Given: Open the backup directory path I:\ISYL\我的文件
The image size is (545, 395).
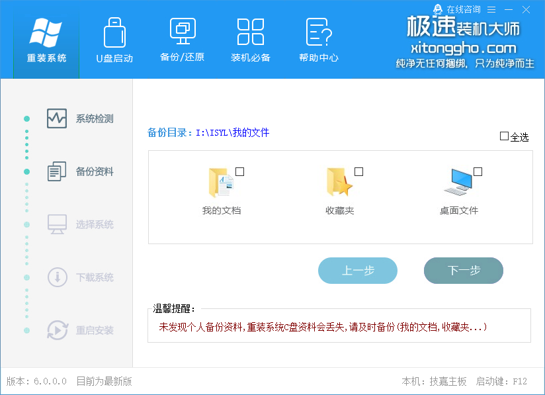Looking at the screenshot, I should pyautogui.click(x=233, y=132).
